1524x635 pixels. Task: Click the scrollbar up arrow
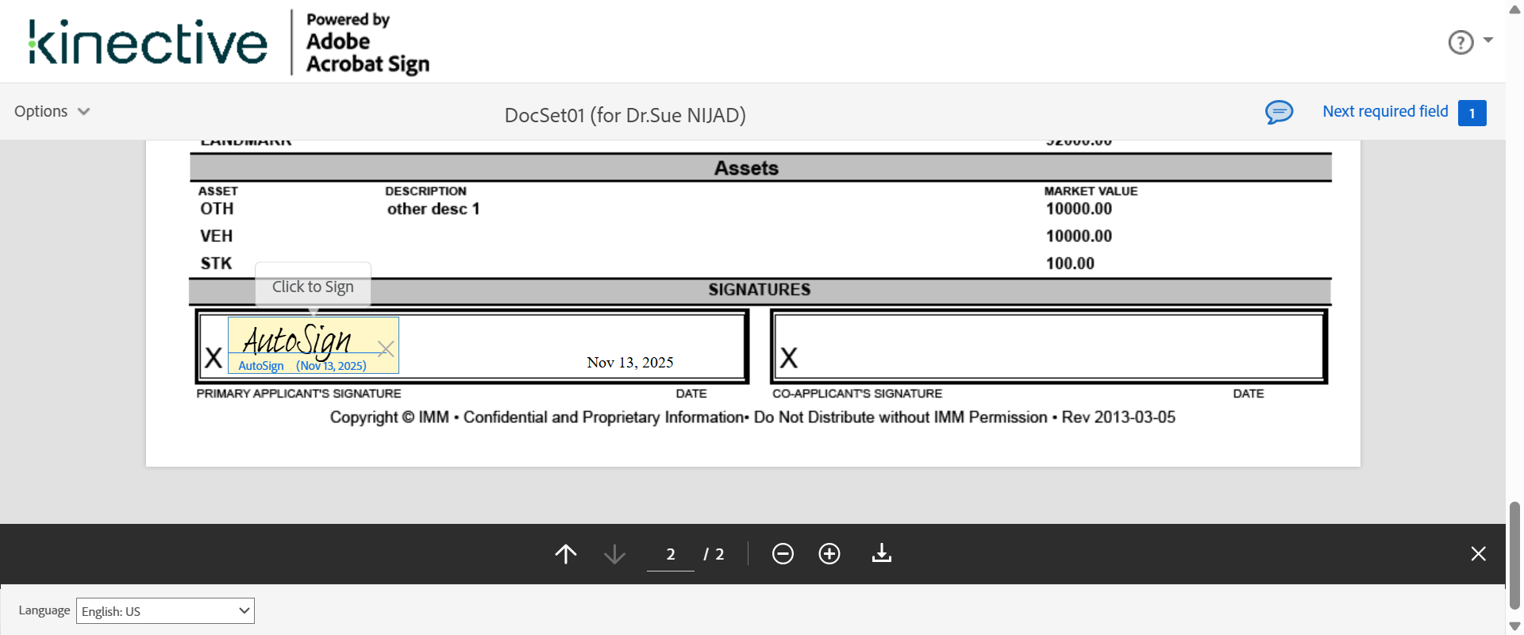(1514, 10)
